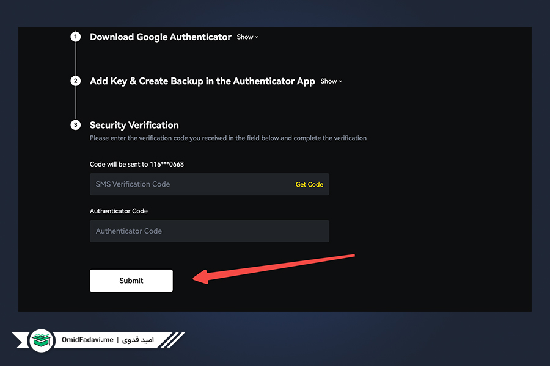Screen dimensions: 550x366
Task: Expand Show next to Add Key & Create Backup
Action: coord(331,81)
